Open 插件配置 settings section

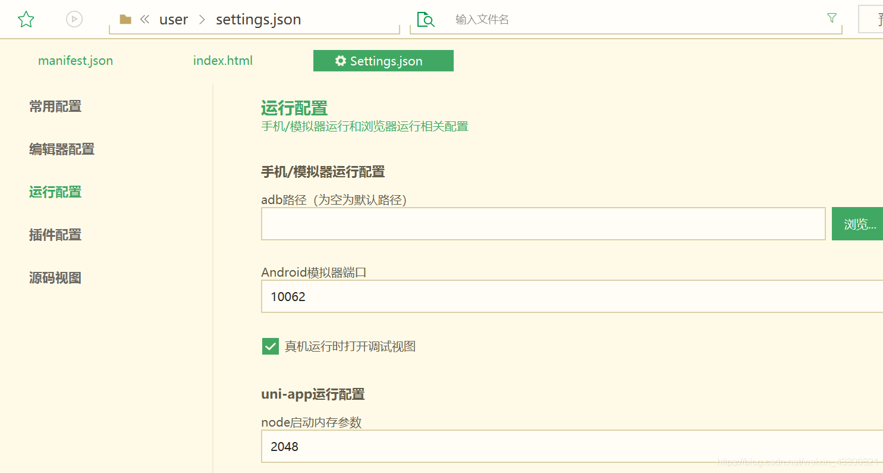click(55, 235)
